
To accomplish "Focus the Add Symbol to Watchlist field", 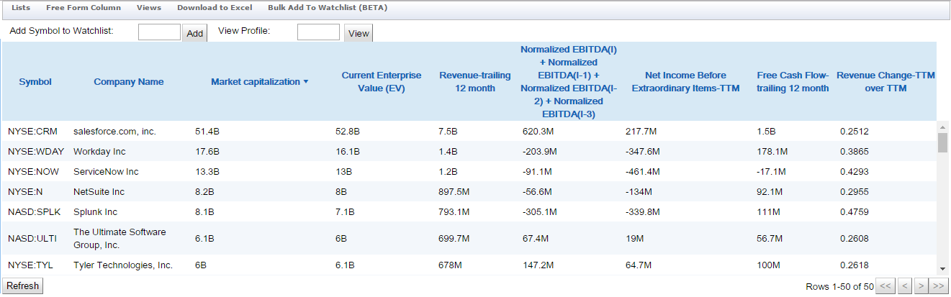I will pos(159,32).
